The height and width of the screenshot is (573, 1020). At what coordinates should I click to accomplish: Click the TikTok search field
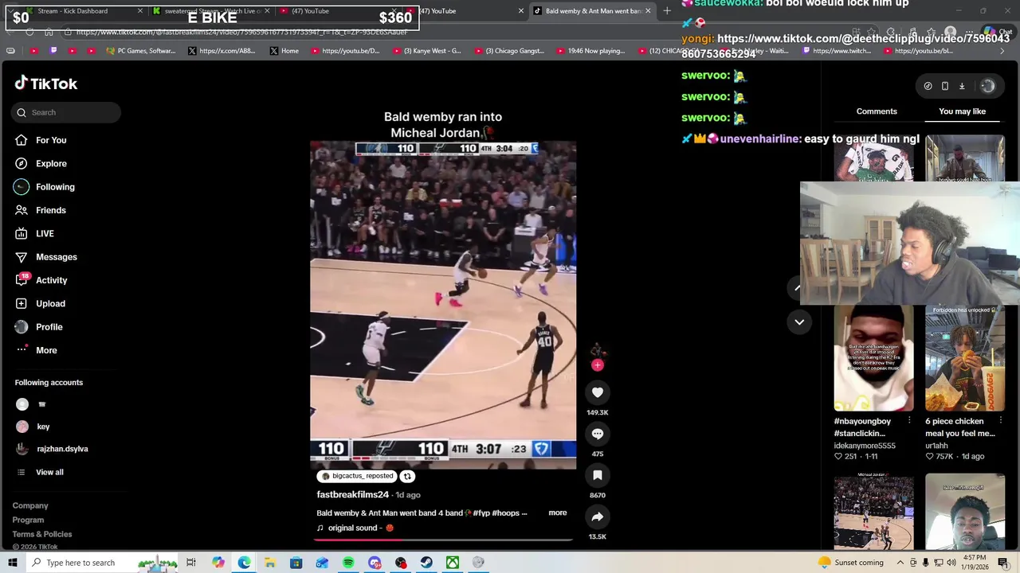tap(66, 112)
